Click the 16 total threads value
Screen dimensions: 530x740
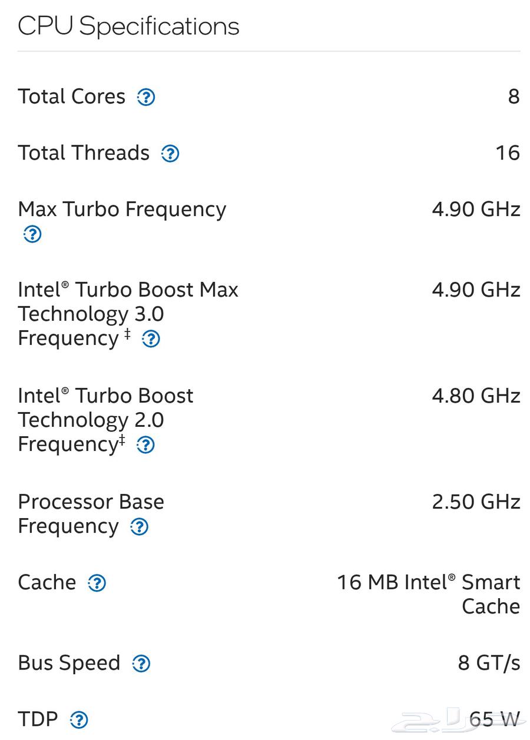[x=507, y=152]
